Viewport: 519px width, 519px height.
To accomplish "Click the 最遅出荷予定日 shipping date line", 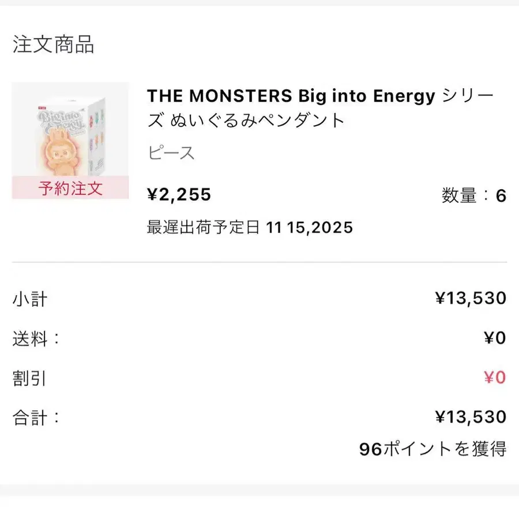I will point(250,227).
